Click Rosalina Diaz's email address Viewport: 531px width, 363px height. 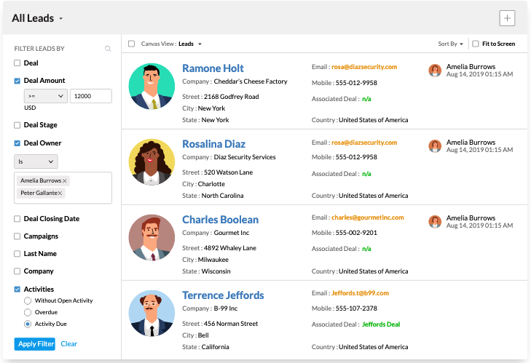click(364, 143)
